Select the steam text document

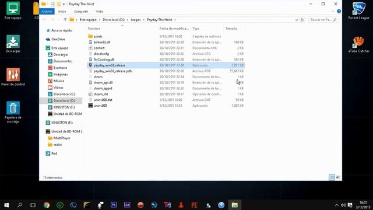pyautogui.click(x=98, y=76)
